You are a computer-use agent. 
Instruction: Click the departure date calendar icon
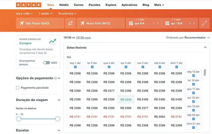point(131,23)
